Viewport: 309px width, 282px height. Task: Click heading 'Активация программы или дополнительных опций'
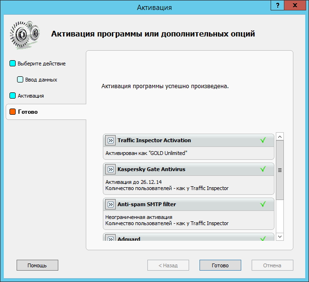click(153, 34)
